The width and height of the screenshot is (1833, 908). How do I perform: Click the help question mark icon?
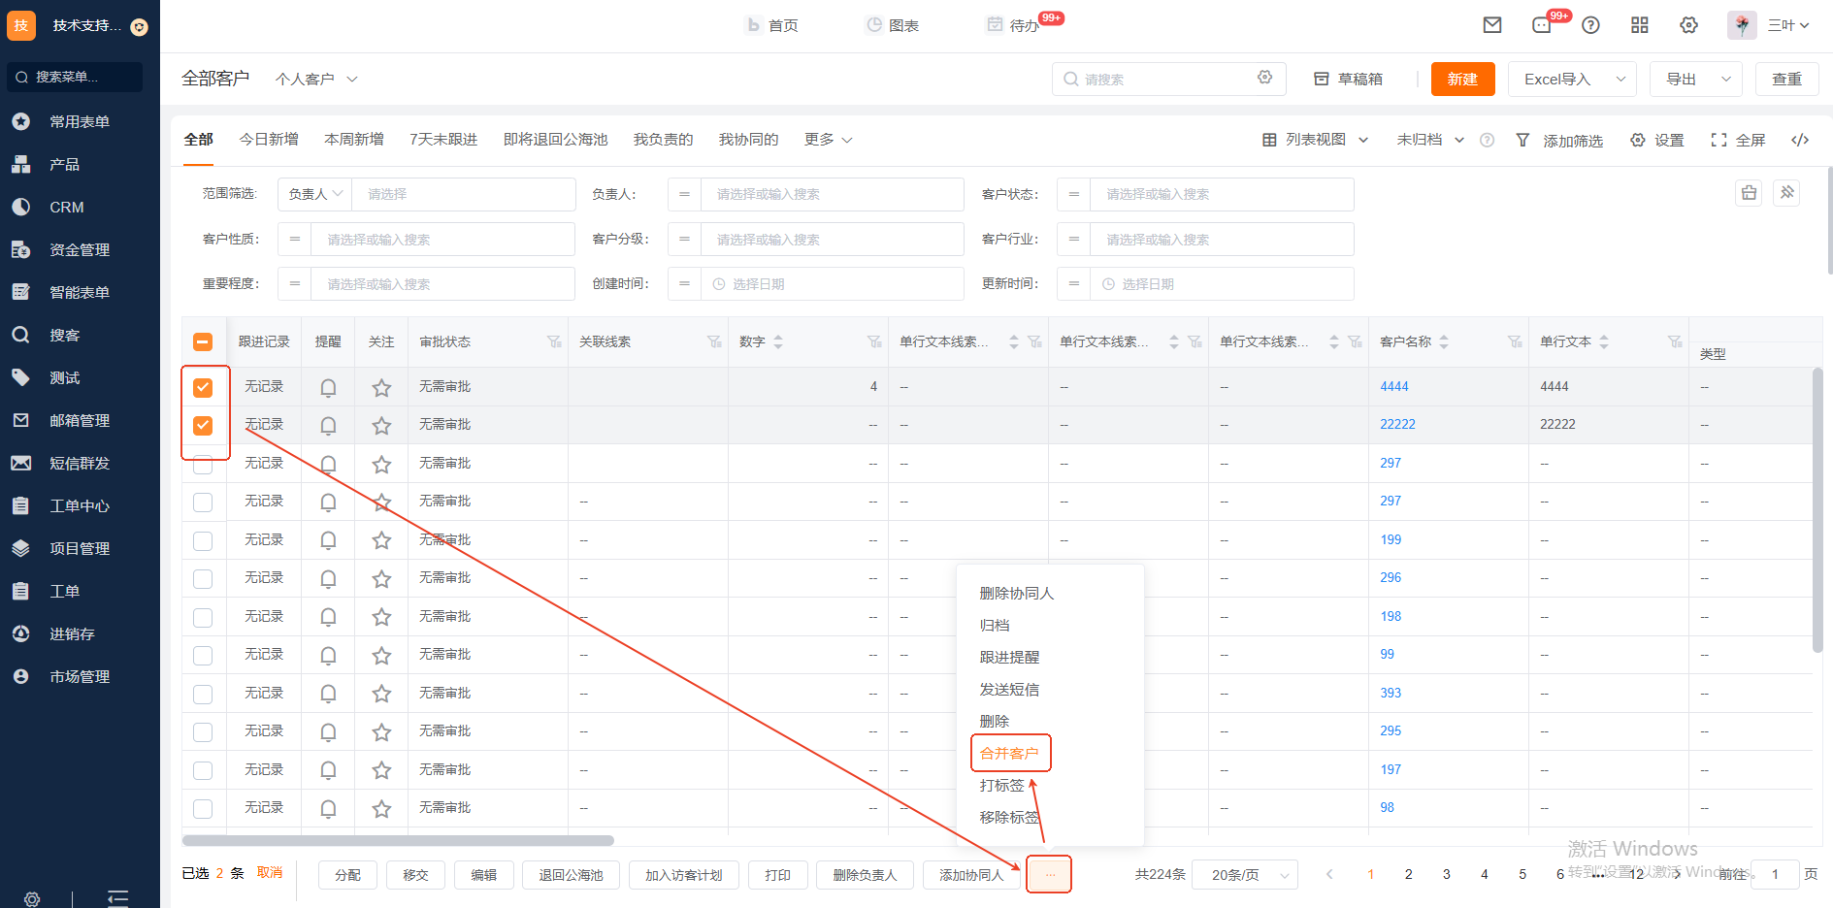[x=1590, y=25]
